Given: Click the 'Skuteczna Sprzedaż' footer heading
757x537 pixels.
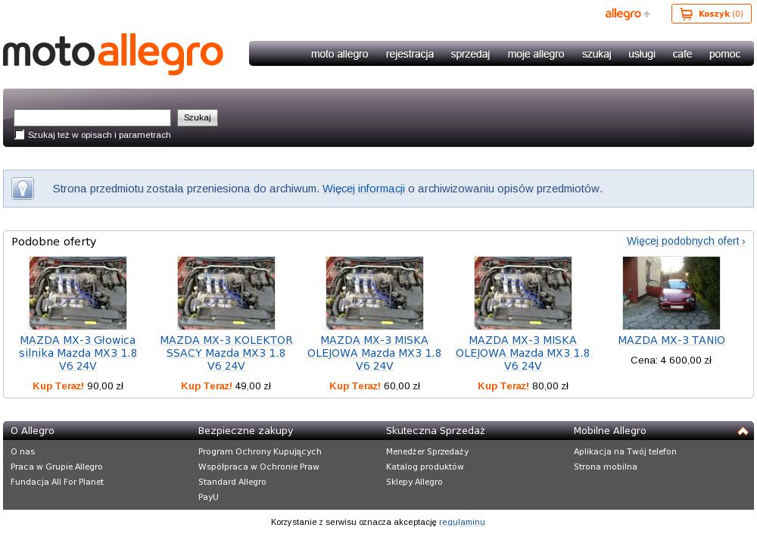Looking at the screenshot, I should (x=435, y=431).
